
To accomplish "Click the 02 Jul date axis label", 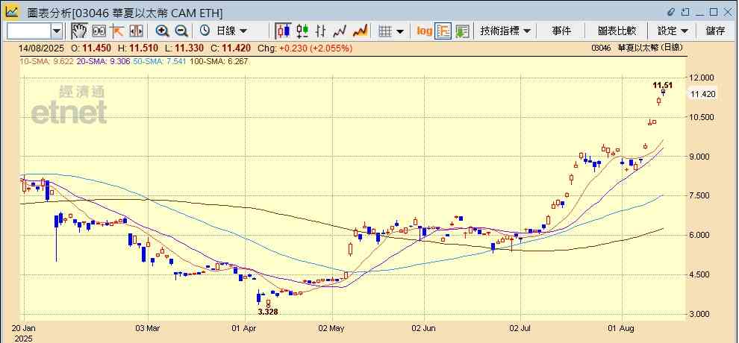I will pos(520,328).
